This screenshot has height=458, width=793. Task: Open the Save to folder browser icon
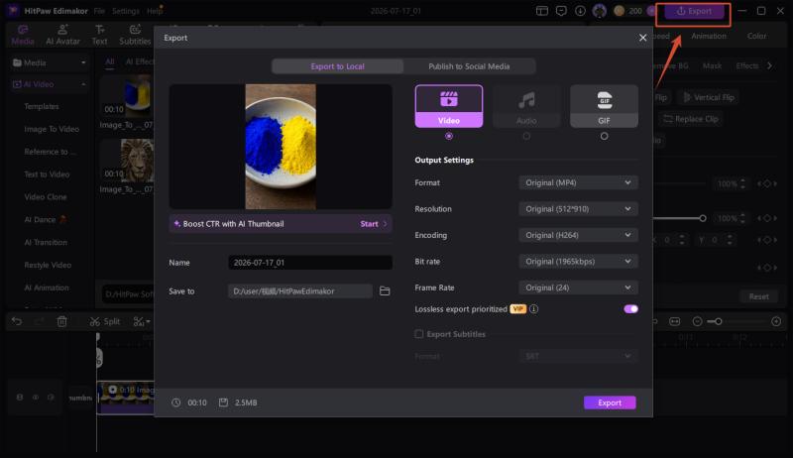(385, 291)
